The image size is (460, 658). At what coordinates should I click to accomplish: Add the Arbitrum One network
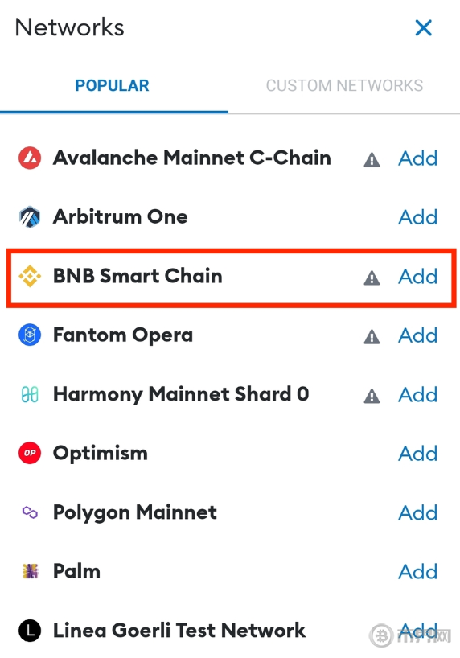click(418, 217)
